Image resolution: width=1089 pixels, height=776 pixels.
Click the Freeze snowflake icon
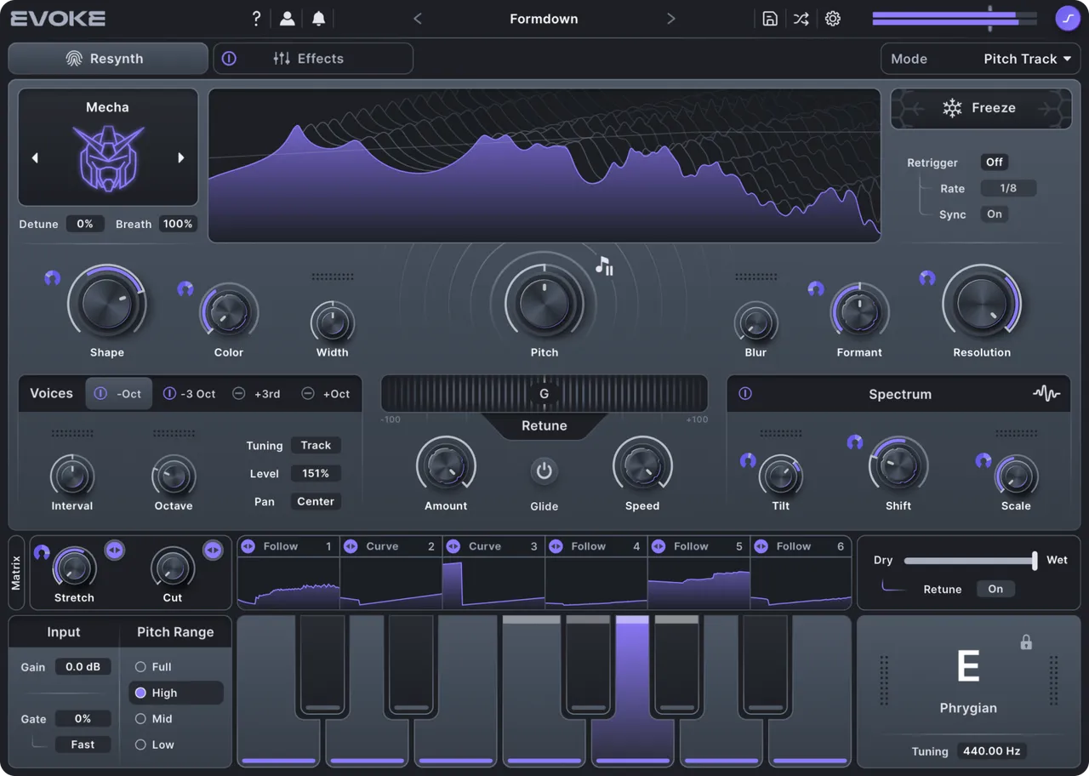point(951,108)
